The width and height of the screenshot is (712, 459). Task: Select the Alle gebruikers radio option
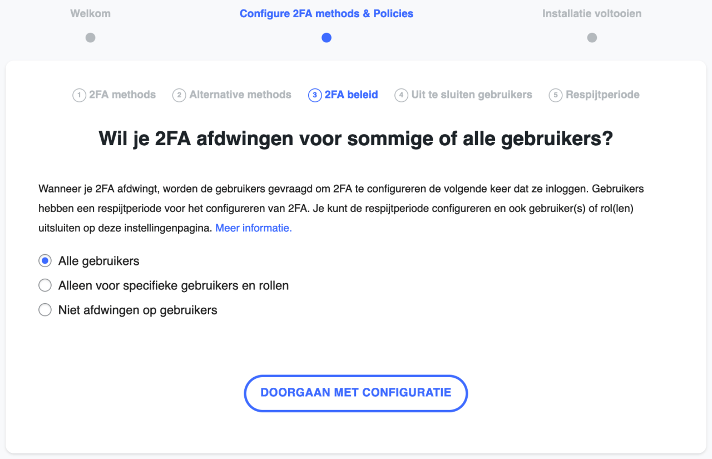point(45,261)
